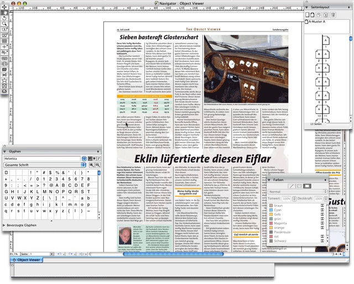
Task: Select the Line tool
Action: 4,47
